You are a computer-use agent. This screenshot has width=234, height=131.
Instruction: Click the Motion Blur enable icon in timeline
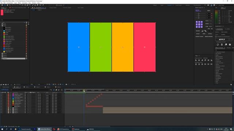pos(58,90)
